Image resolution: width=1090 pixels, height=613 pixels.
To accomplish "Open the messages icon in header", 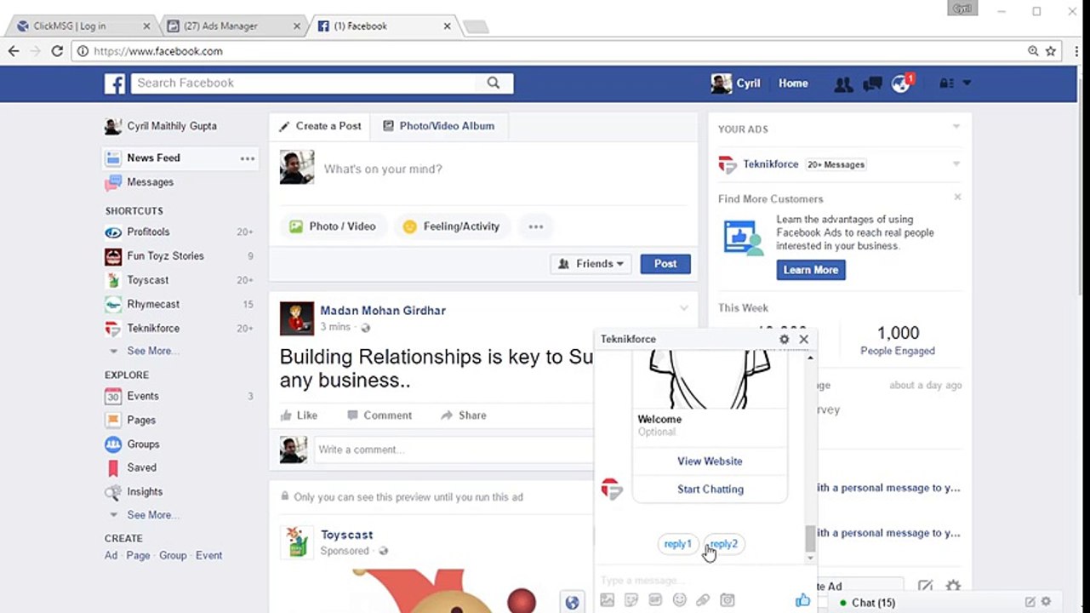I will (871, 83).
